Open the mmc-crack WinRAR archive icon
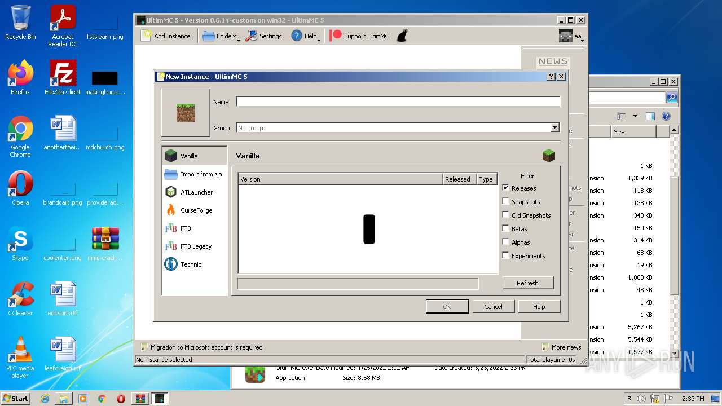The height and width of the screenshot is (406, 722). 105,244
